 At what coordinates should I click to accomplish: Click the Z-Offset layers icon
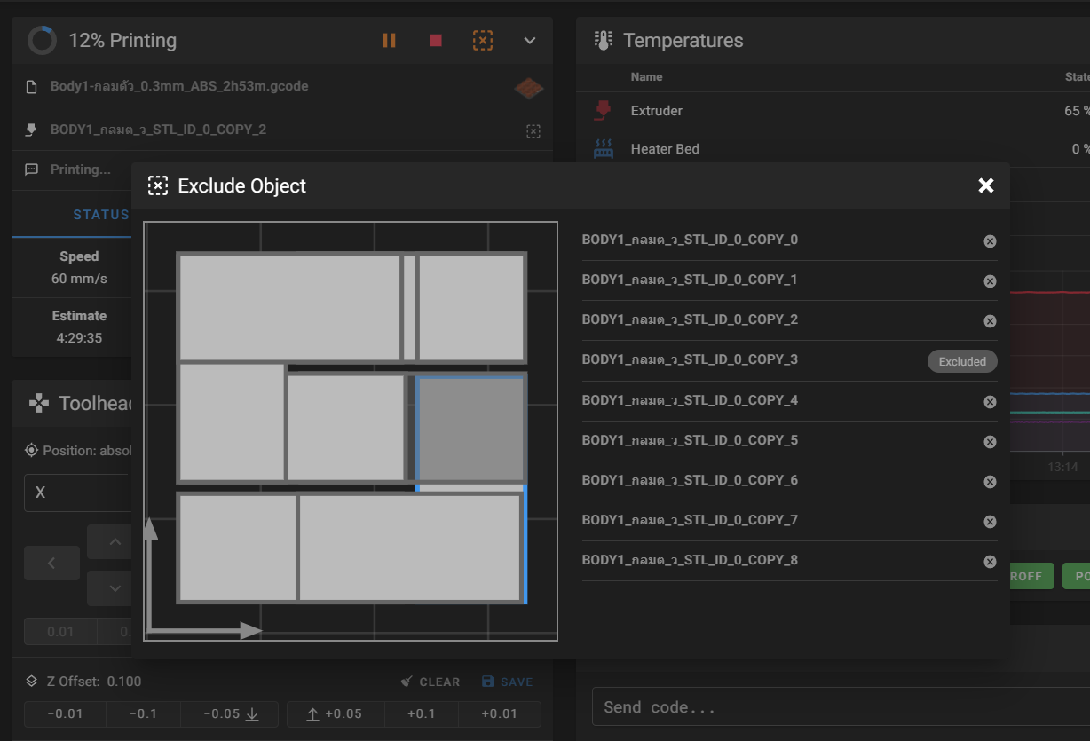tap(32, 682)
